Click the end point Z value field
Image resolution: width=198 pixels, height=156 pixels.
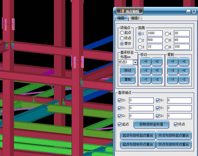[x=179, y=116]
